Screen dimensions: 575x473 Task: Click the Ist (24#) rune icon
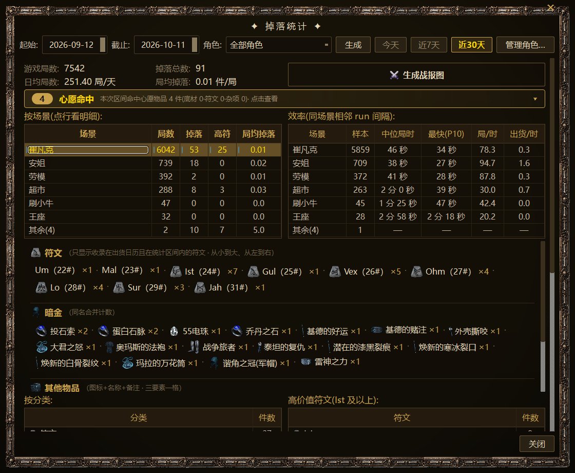[176, 272]
